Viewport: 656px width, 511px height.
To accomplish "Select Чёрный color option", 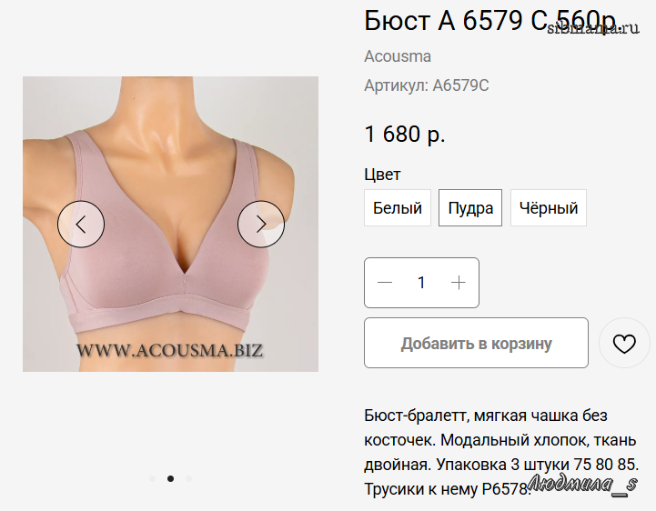I will [x=549, y=208].
